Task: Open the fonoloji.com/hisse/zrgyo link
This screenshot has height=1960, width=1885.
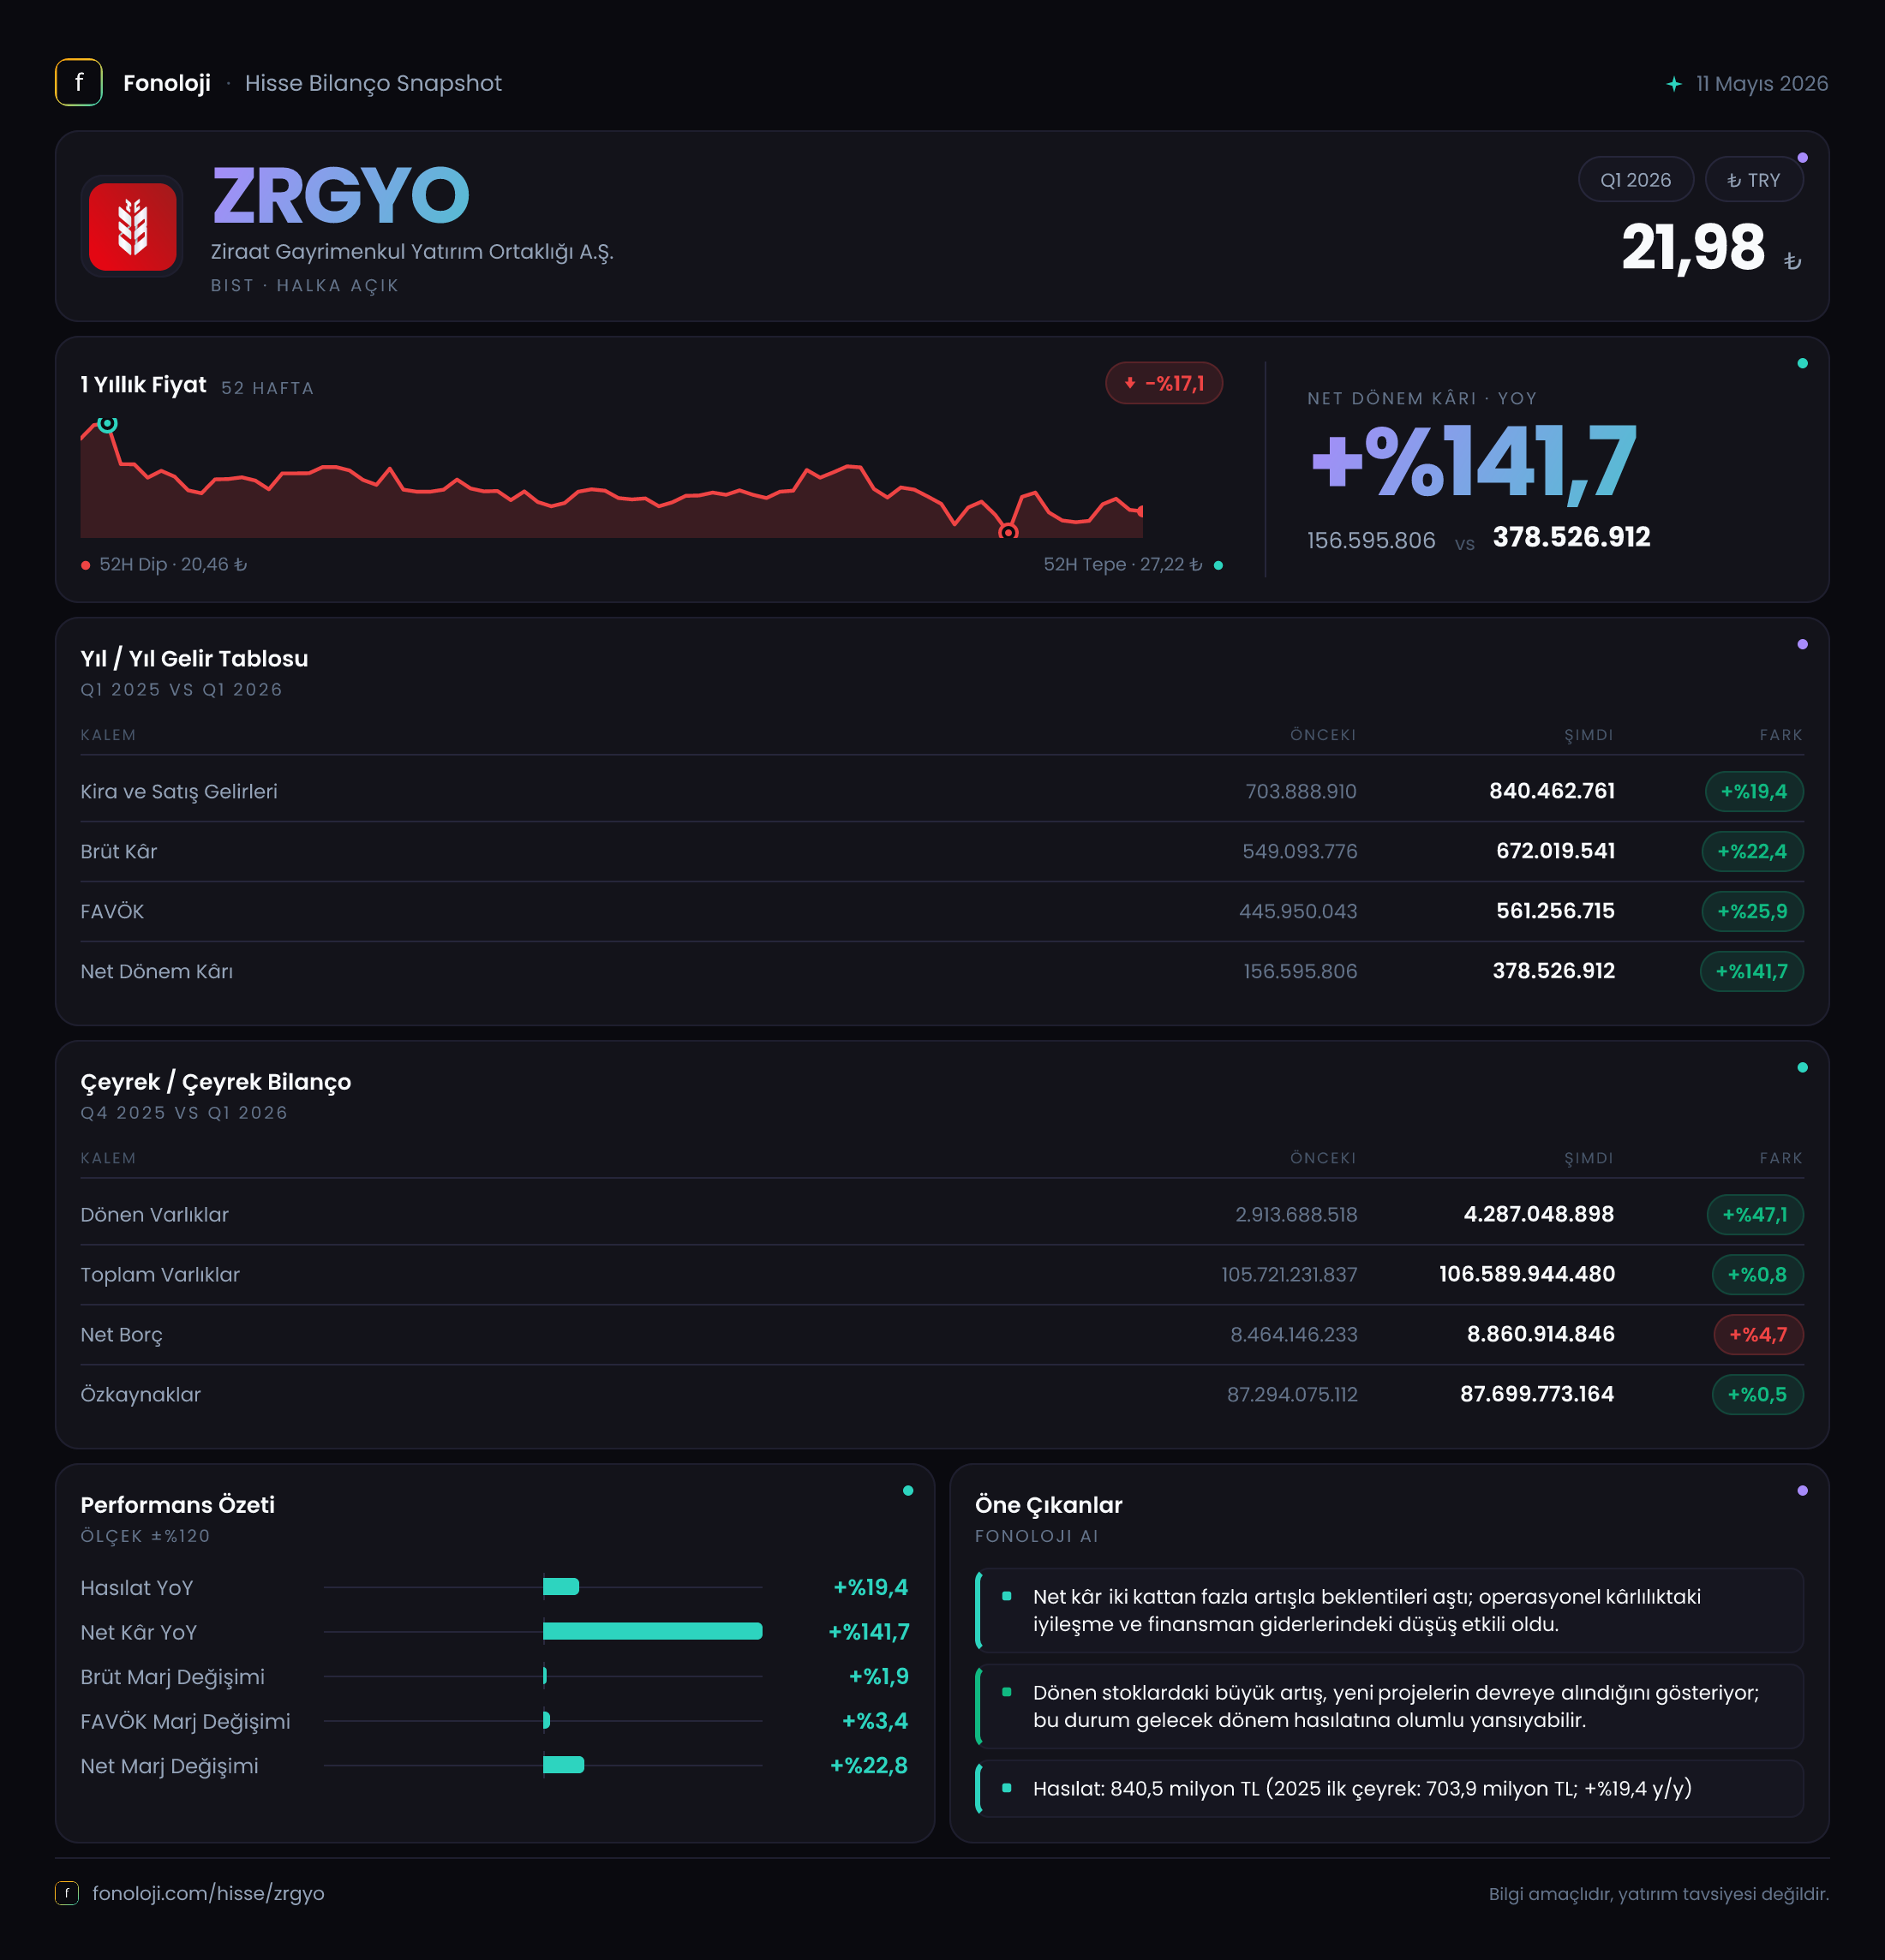Action: click(208, 1893)
